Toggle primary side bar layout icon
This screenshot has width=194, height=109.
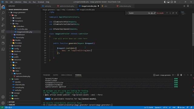[x=165, y=2]
